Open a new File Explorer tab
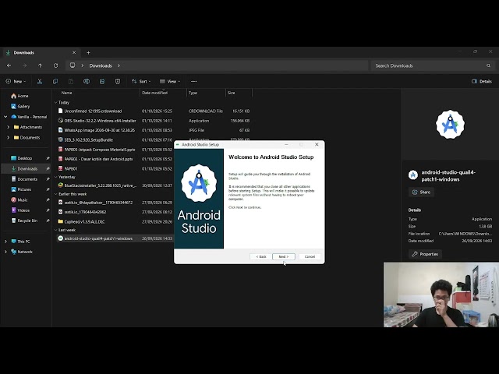The image size is (499, 374). [x=88, y=52]
